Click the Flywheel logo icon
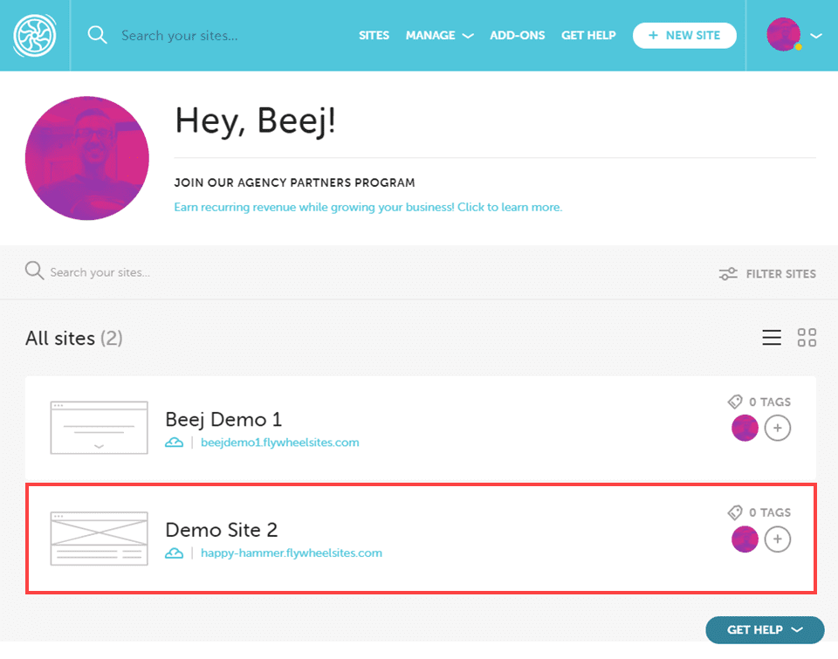Screen dimensions: 838x659 (x=34, y=35)
